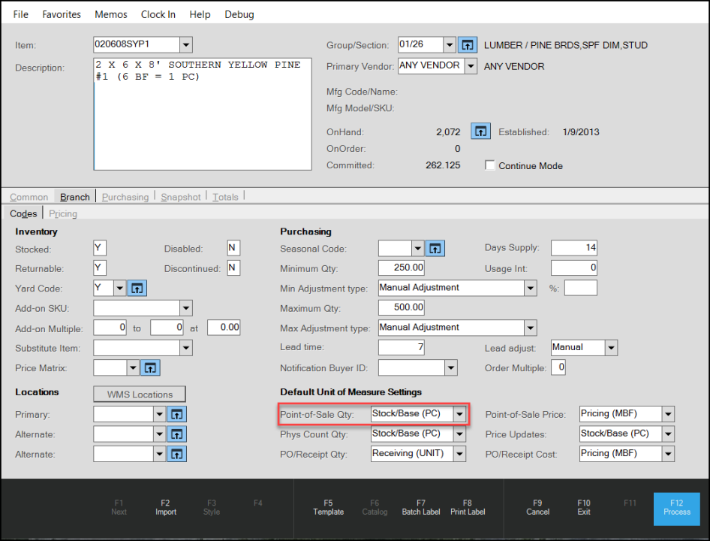Toggle Continue Mode checkbox
Image resolution: width=710 pixels, height=541 pixels.
pos(489,165)
